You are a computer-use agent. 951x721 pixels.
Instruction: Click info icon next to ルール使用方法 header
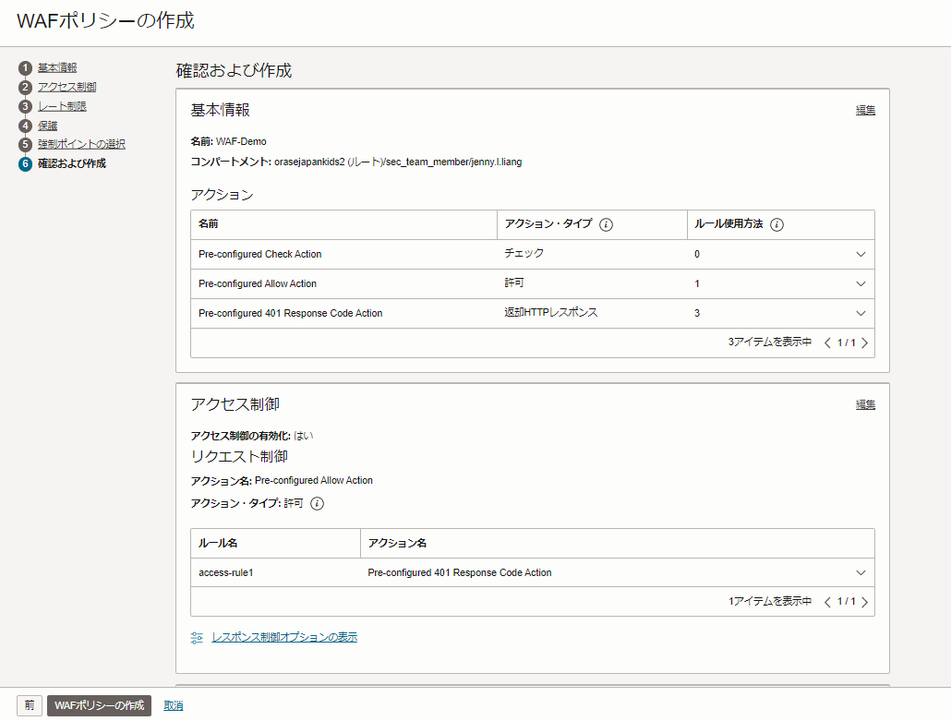(776, 224)
